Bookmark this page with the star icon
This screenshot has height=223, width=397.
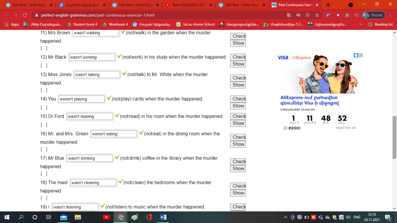click(x=317, y=15)
